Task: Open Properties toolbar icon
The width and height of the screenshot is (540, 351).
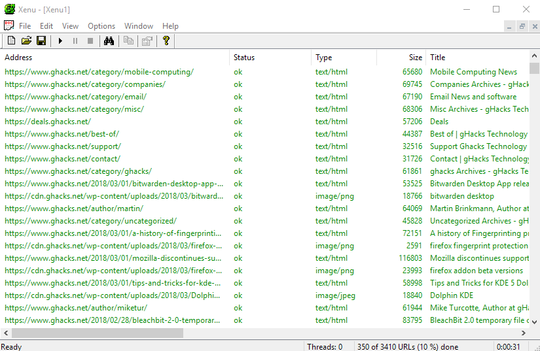Action: coord(147,41)
